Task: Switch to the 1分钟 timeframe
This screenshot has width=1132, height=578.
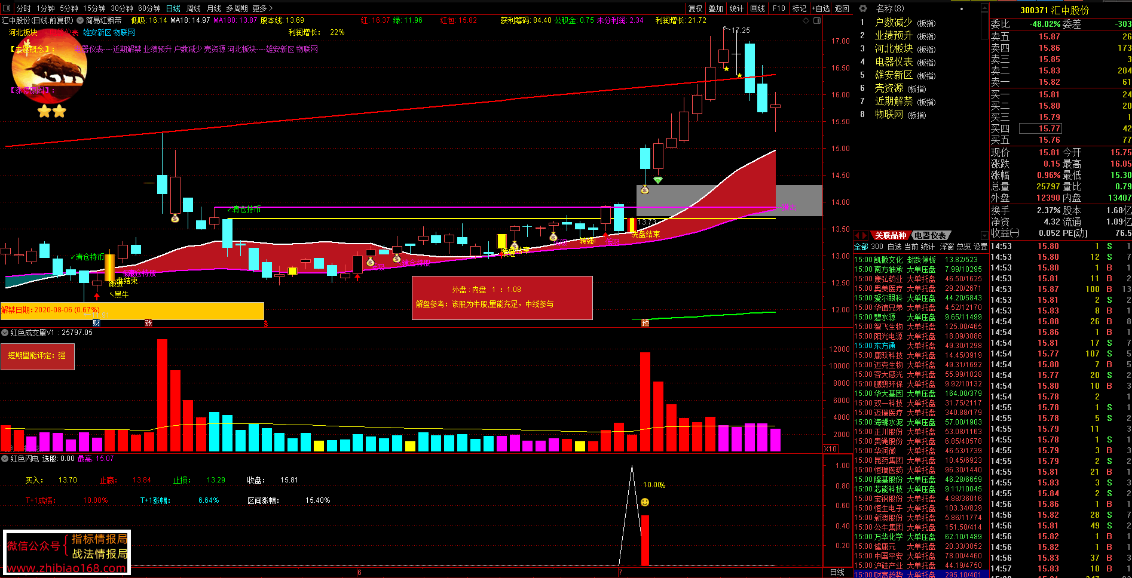Action: tap(45, 8)
